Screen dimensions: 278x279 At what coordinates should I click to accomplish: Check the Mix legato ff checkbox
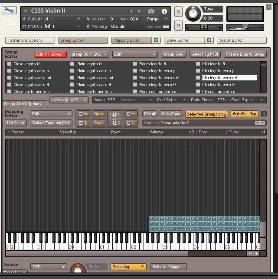198,64
